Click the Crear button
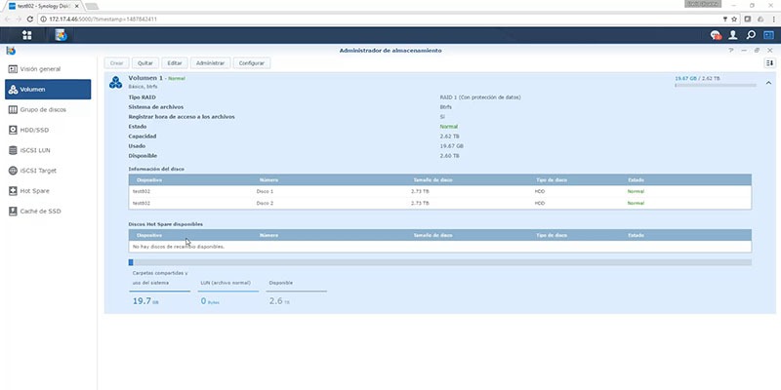This screenshot has width=781, height=390. [116, 63]
